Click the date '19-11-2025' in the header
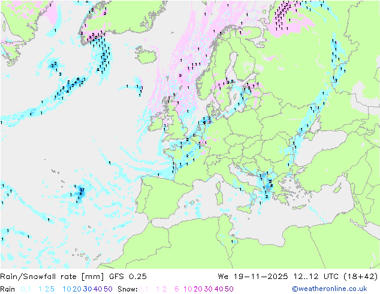The image size is (380, 294). click(x=261, y=277)
